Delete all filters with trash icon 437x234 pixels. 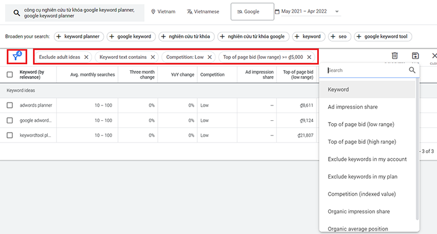coord(394,55)
